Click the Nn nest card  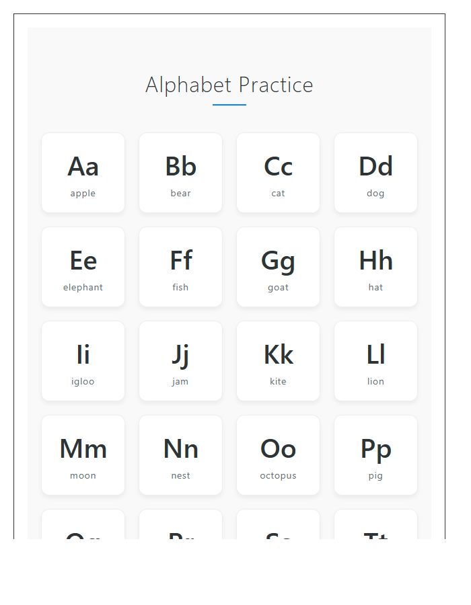(x=180, y=455)
